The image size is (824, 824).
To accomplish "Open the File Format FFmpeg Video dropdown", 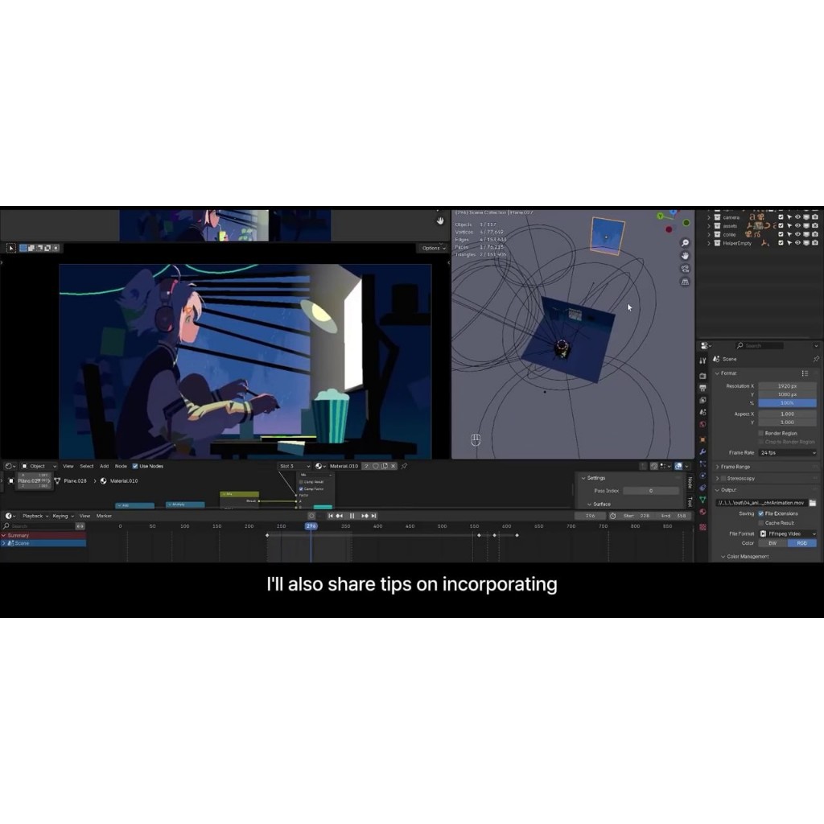I will (788, 534).
